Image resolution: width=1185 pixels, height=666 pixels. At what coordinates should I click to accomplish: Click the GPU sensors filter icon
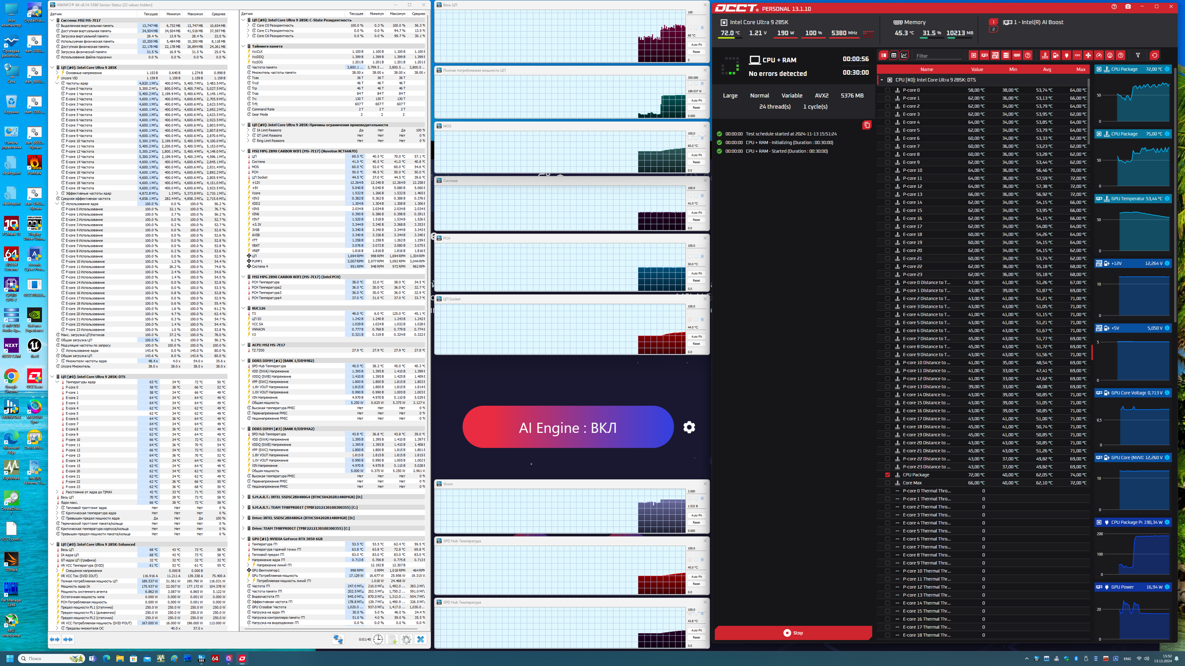[984, 56]
